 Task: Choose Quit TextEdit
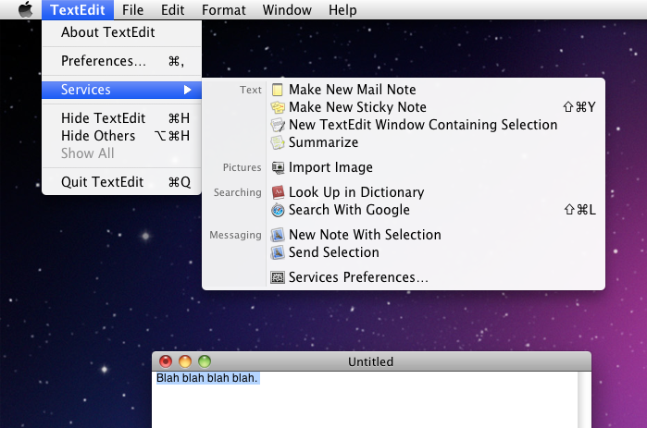(x=122, y=182)
